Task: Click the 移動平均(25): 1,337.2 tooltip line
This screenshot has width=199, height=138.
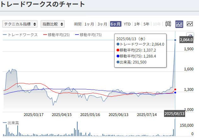Action: 136,50
